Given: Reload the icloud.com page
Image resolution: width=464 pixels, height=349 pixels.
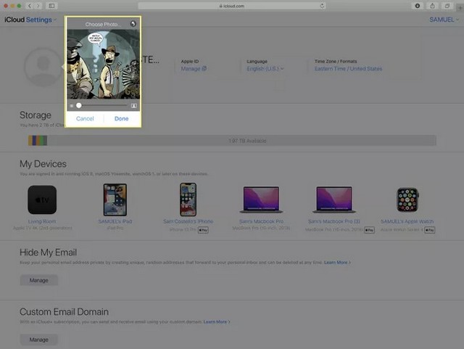Looking at the screenshot, I should [x=322, y=6].
